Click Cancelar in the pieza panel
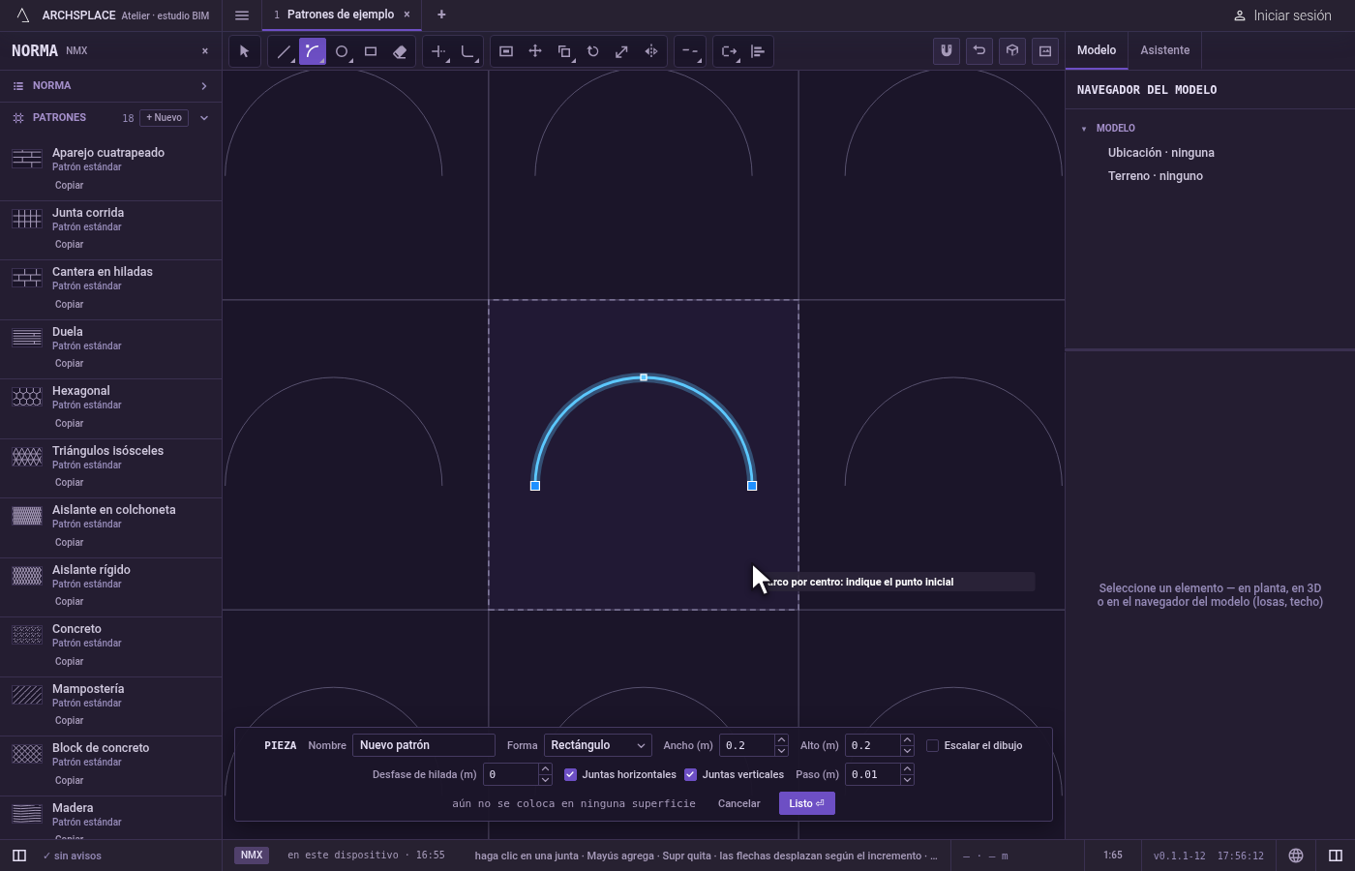The height and width of the screenshot is (871, 1355). (x=739, y=803)
